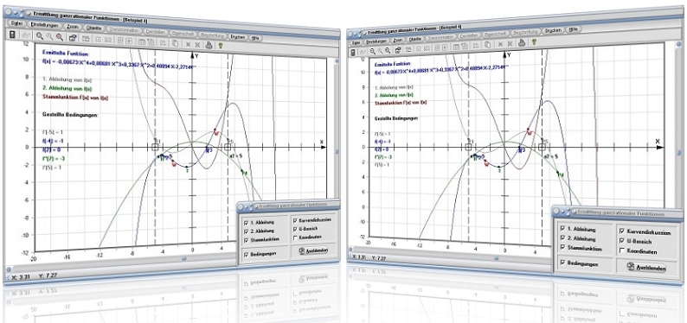The height and width of the screenshot is (323, 687).
Task: Open Datei menu in right window
Action: (x=356, y=43)
